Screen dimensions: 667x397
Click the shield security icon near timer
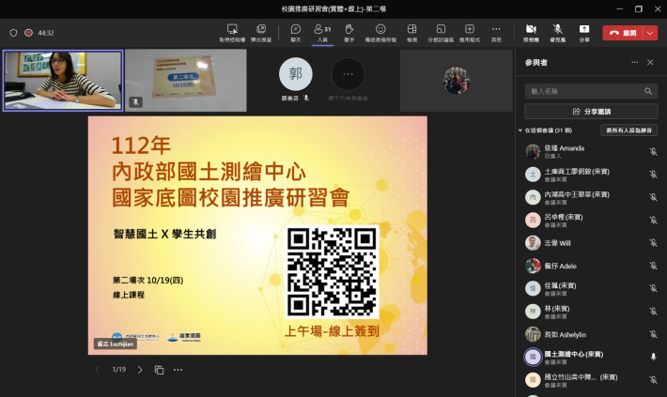(x=13, y=33)
